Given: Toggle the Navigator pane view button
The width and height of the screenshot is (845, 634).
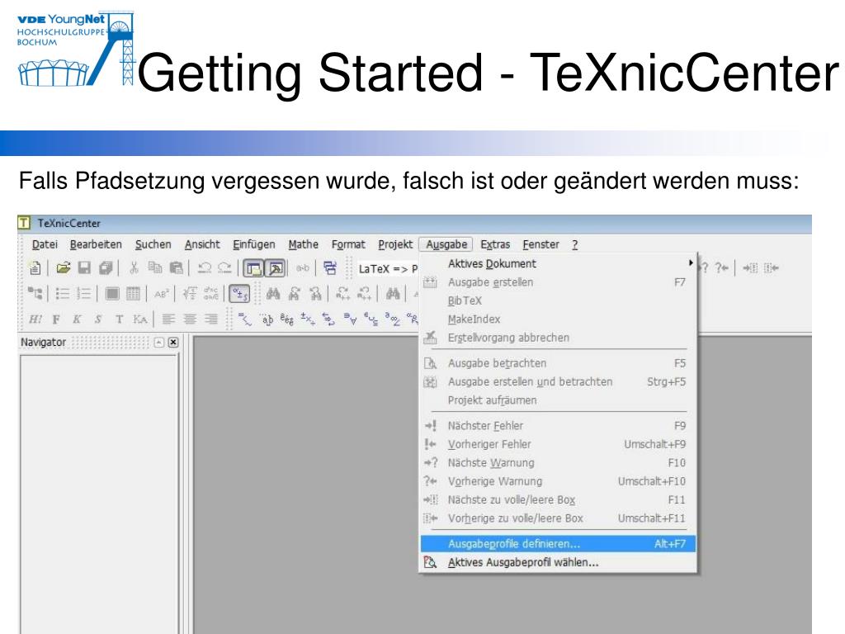Looking at the screenshot, I should (x=253, y=268).
